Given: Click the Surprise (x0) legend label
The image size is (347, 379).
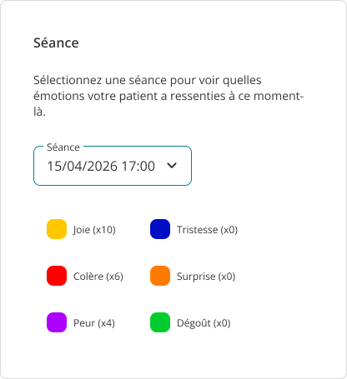Looking at the screenshot, I should point(206,277).
